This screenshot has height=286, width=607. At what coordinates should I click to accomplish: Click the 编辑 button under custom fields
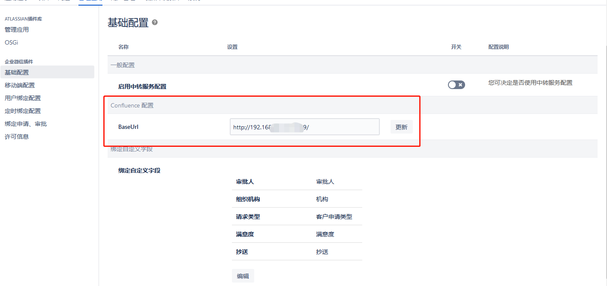tap(243, 276)
